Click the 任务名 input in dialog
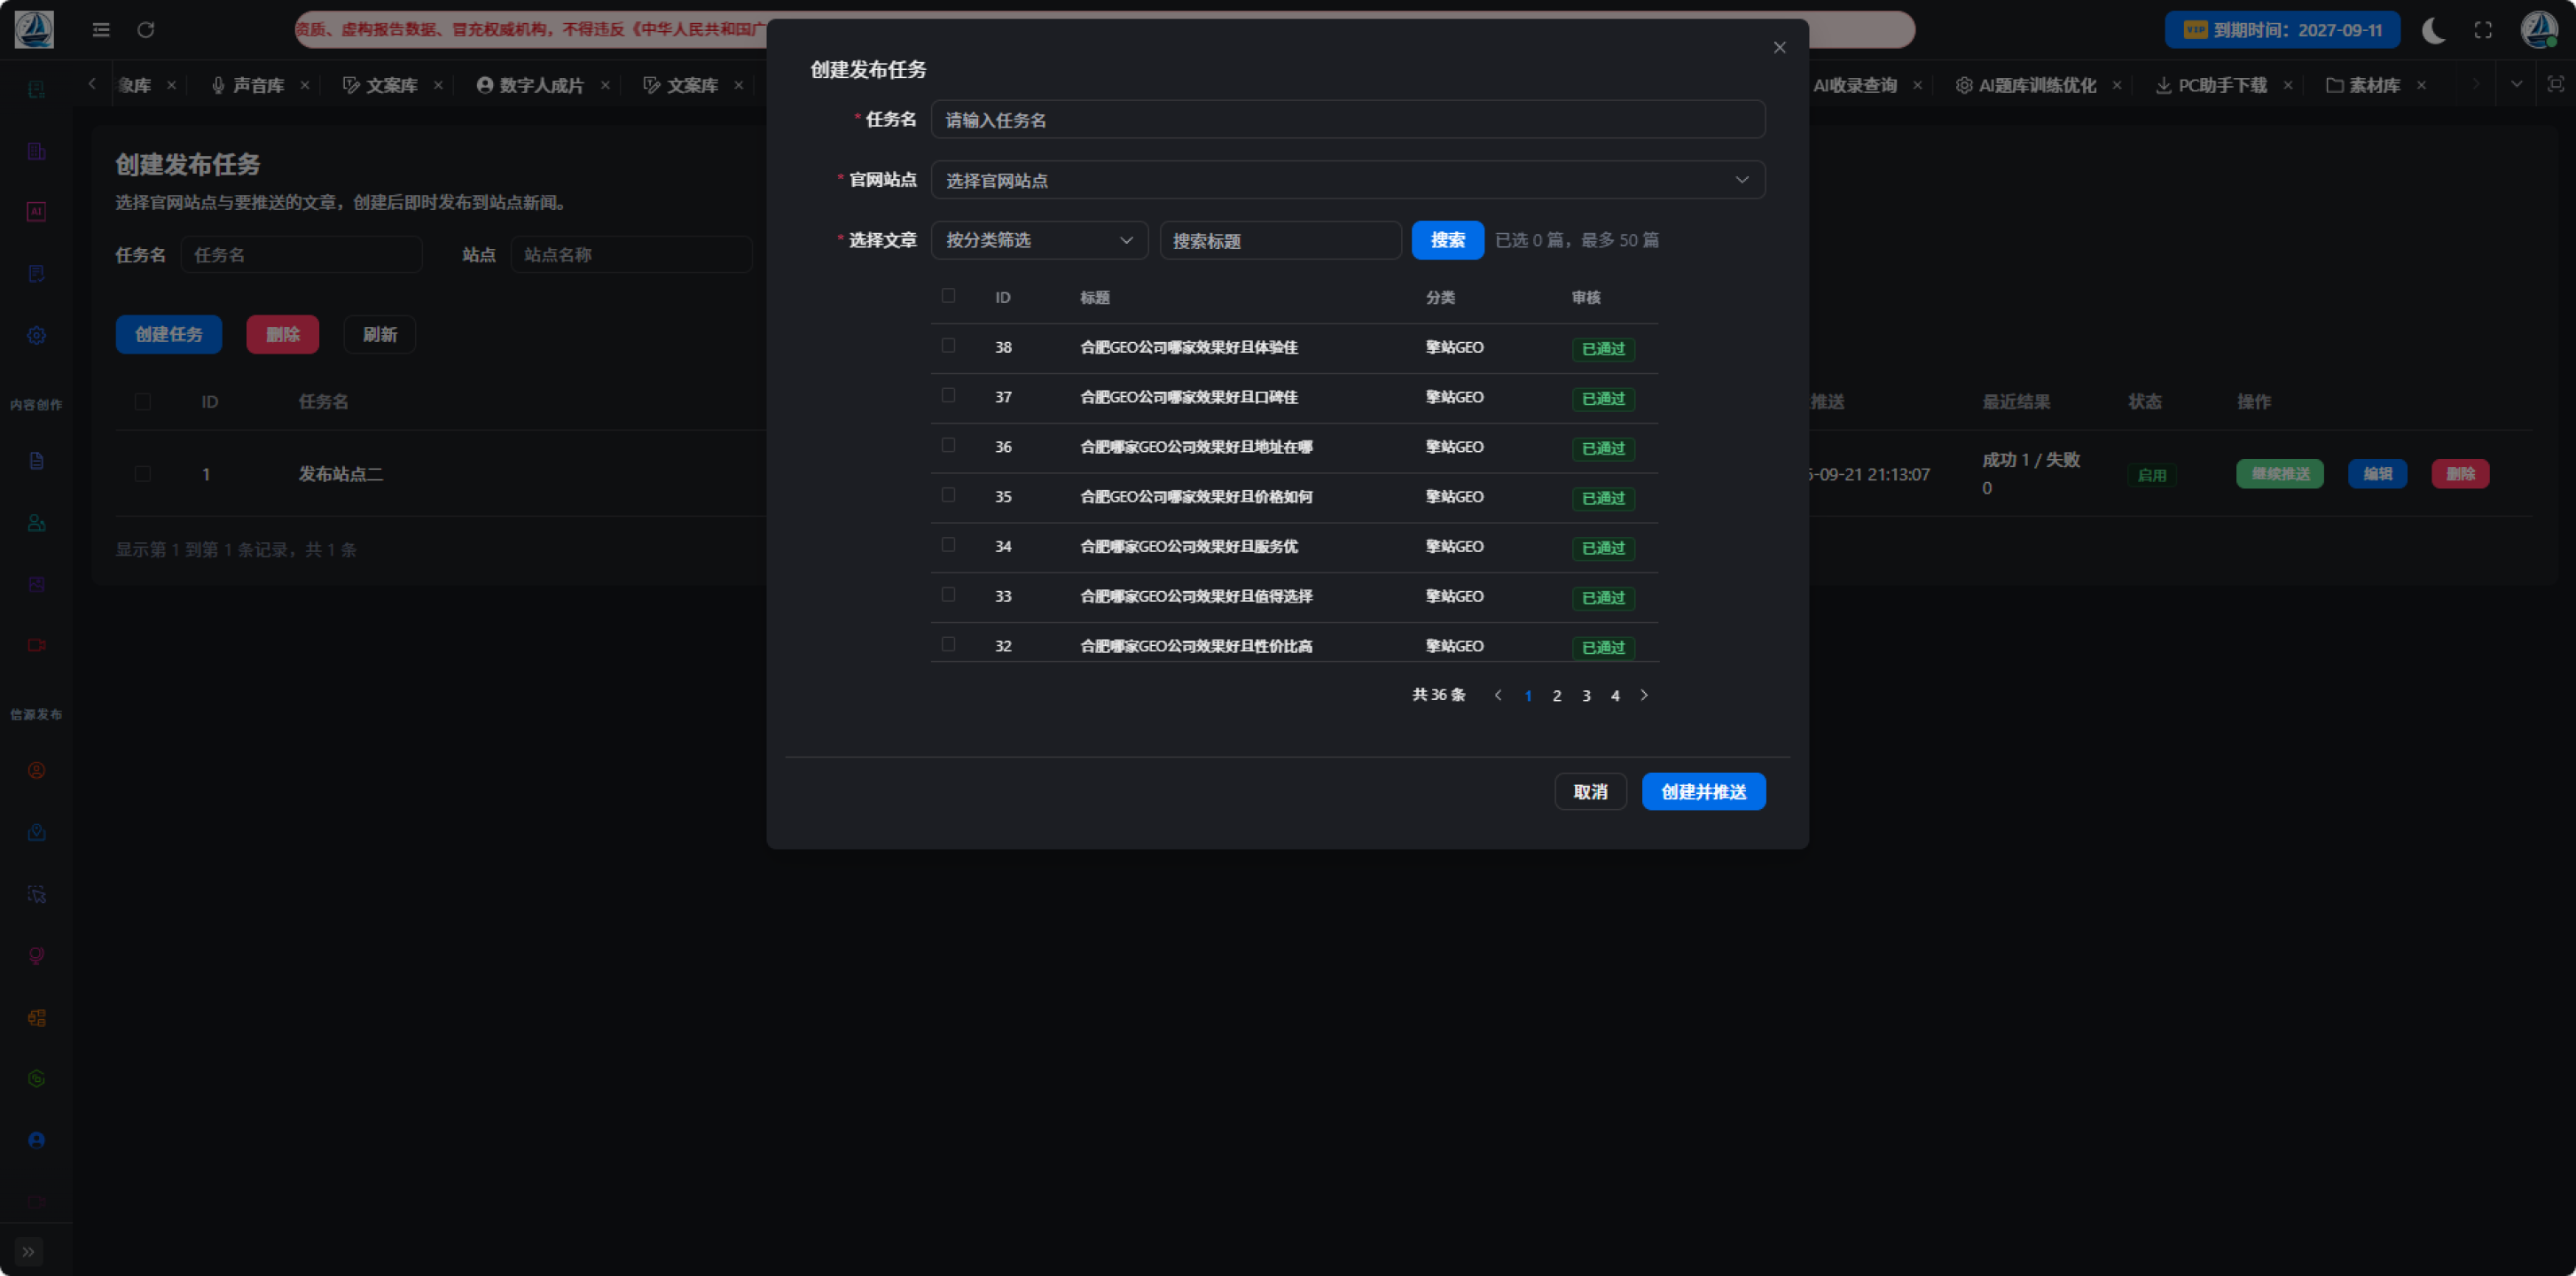Screen dimensions: 2576x1276 1347,120
